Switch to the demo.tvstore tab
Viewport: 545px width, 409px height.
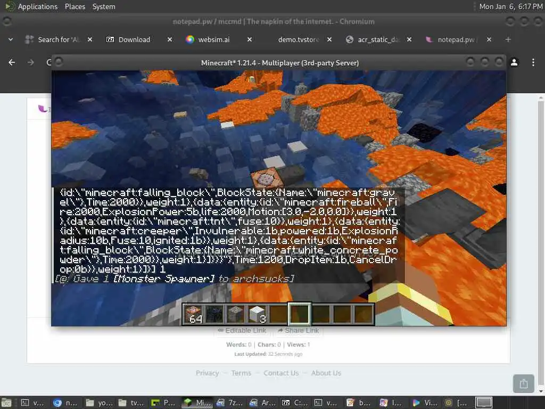pyautogui.click(x=298, y=39)
